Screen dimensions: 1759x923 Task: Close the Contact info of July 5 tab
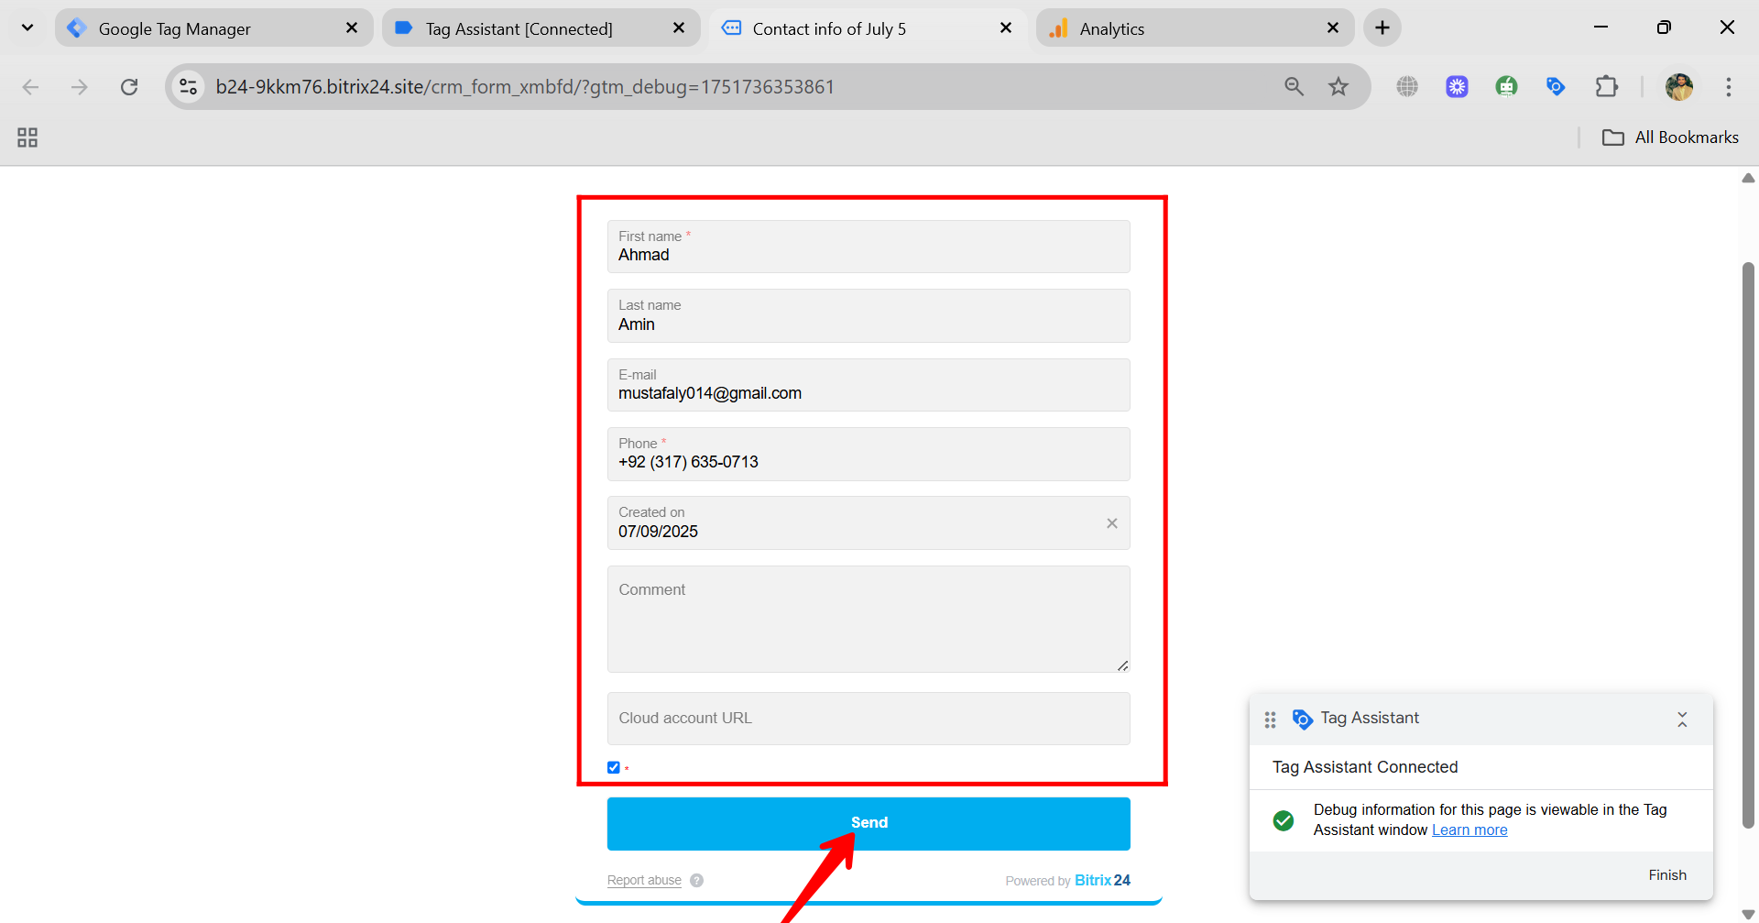coord(1006,28)
